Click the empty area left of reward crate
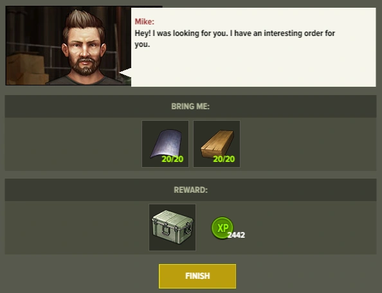Viewport: 382px width, 293px height. point(77,227)
